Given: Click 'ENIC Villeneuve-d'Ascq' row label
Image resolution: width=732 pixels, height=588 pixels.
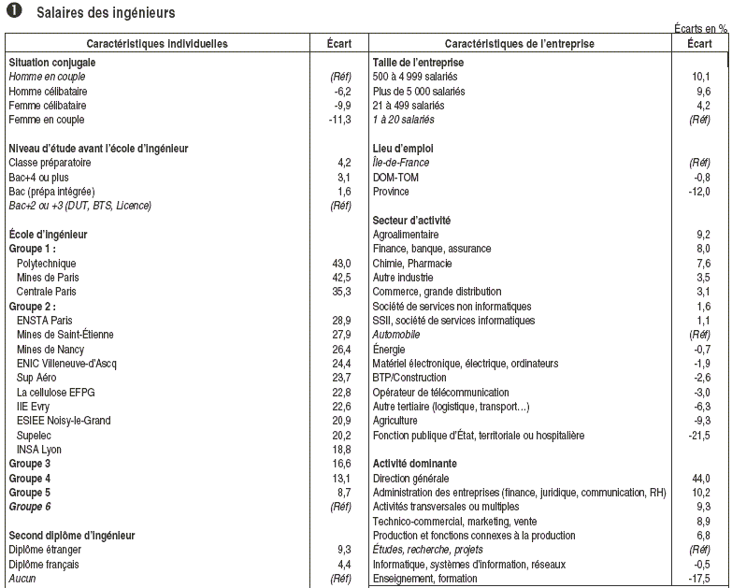Looking at the screenshot, I should (x=66, y=364).
